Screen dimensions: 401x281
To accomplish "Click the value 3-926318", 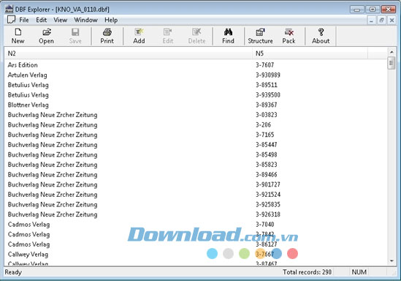I will point(268,214).
